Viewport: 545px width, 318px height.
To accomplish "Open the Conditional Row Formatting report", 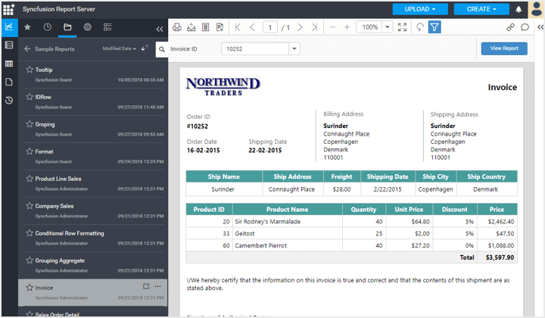I will coord(70,233).
